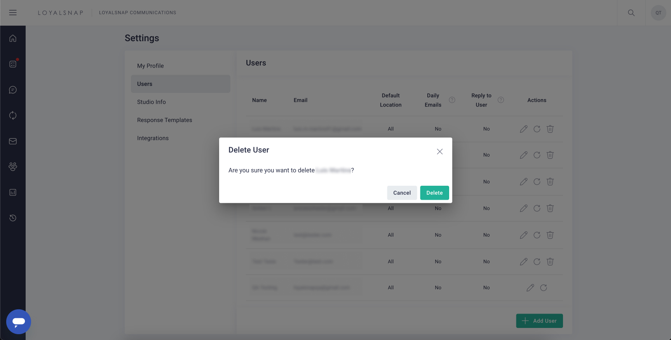
Task: Click trash icon in the sixth user row
Action: [x=550, y=262]
